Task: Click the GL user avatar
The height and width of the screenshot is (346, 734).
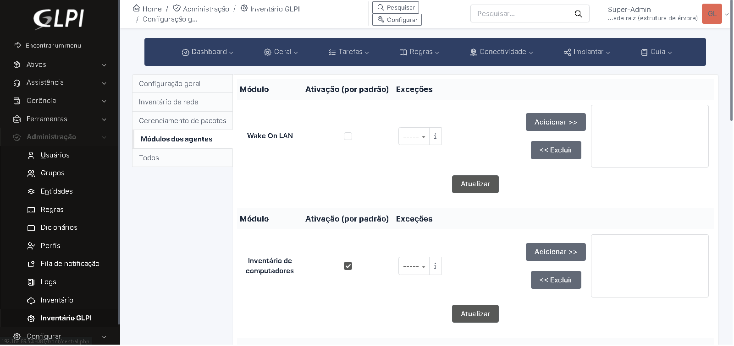Action: [712, 14]
